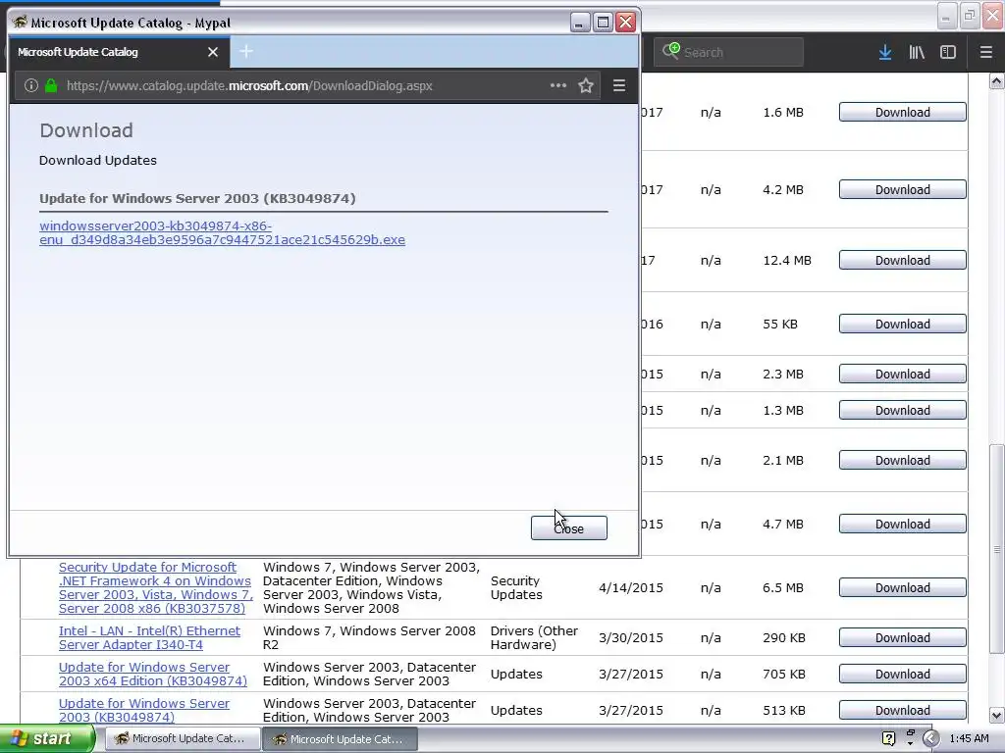
Task: Click the 1:45 AM system clock
Action: (969, 739)
